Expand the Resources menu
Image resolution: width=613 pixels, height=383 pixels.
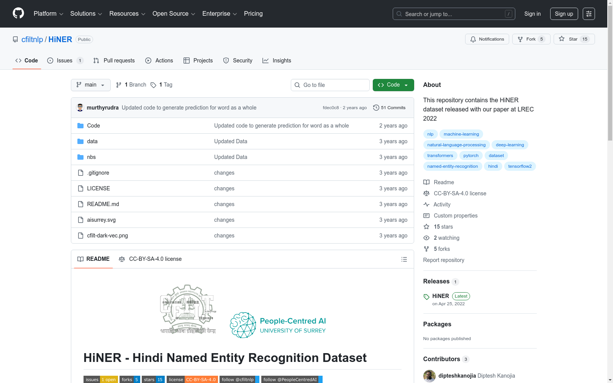click(x=128, y=14)
